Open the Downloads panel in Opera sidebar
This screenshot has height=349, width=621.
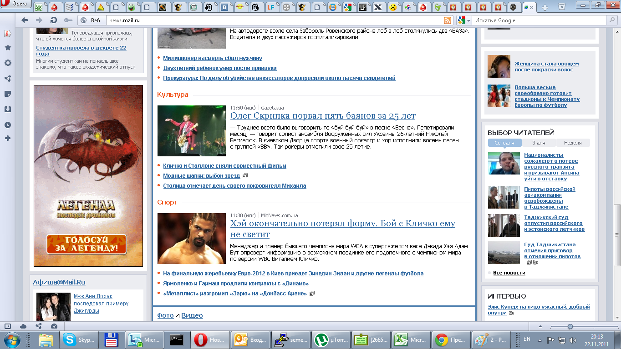[x=8, y=109]
